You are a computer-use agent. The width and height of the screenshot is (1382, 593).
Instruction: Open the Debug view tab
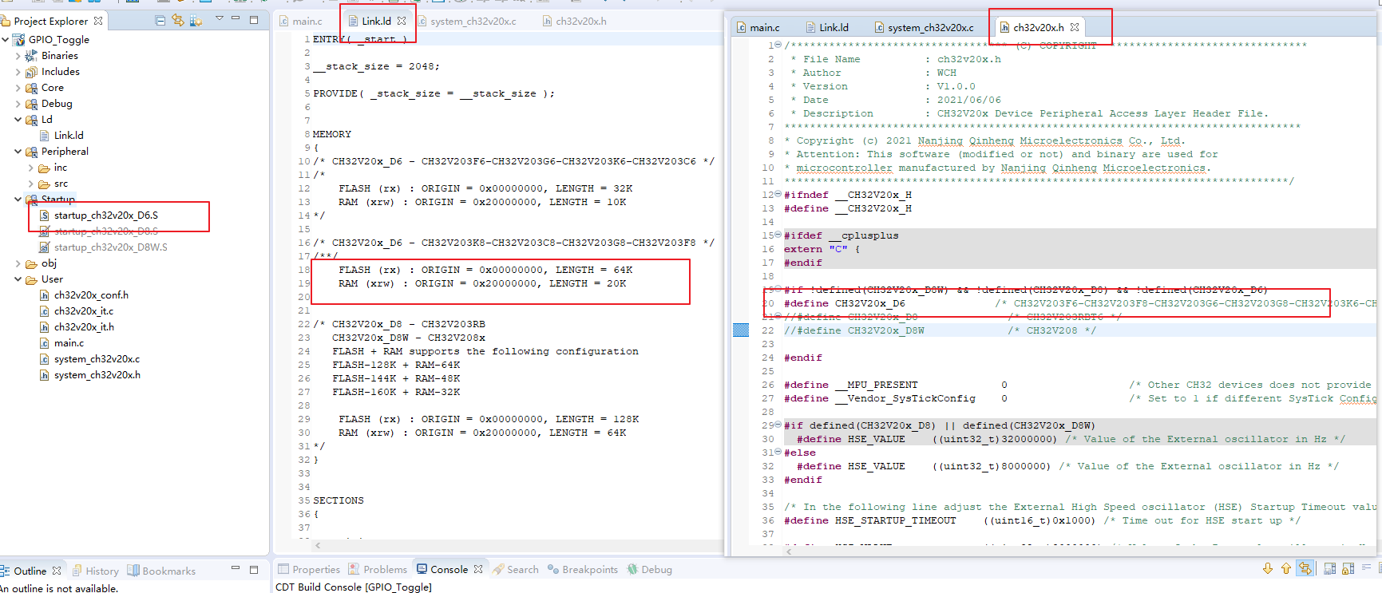[650, 569]
